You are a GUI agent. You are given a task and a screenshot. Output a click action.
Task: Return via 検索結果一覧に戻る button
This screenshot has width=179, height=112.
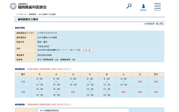pyautogui.click(x=154, y=24)
